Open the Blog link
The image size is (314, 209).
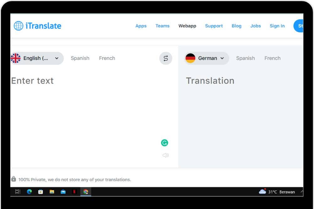point(236,26)
